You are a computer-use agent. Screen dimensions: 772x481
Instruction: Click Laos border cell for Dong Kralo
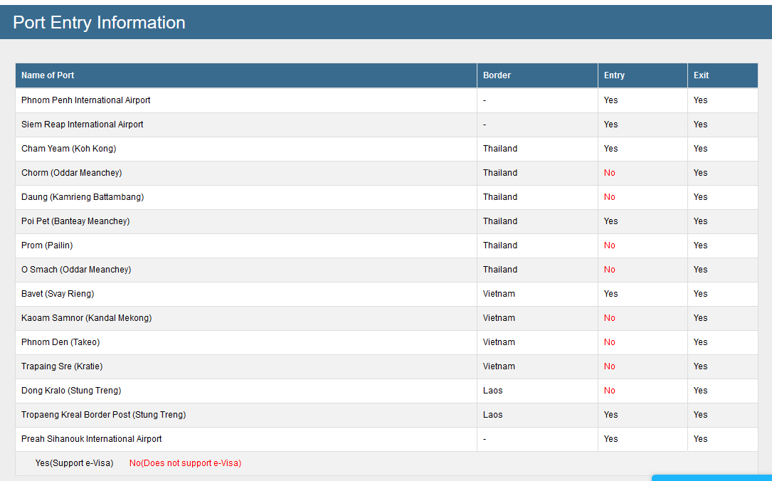click(x=493, y=391)
